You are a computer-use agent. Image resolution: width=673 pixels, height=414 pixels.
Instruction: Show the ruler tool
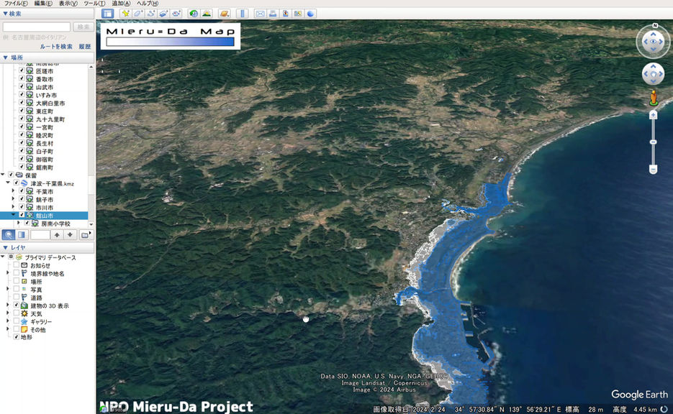[x=242, y=14]
